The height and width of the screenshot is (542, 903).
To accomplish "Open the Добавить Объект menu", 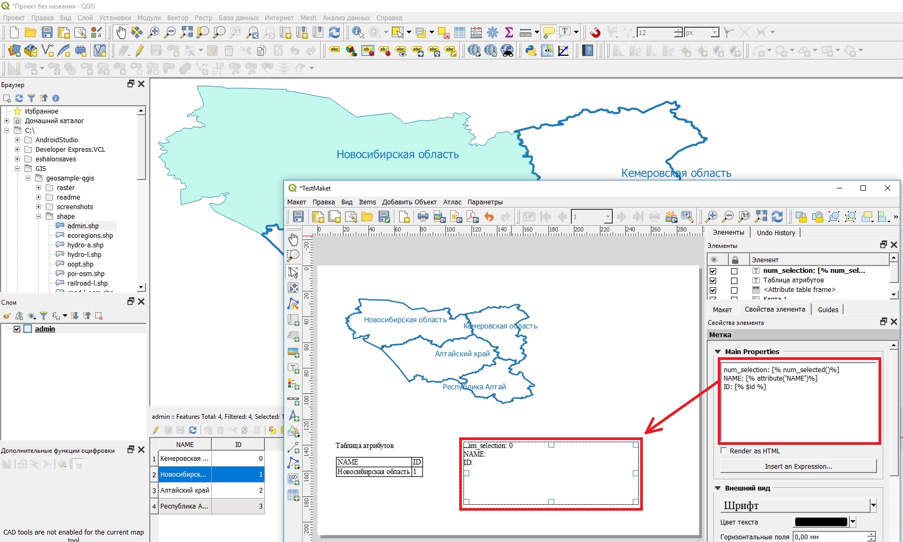I will 409,202.
